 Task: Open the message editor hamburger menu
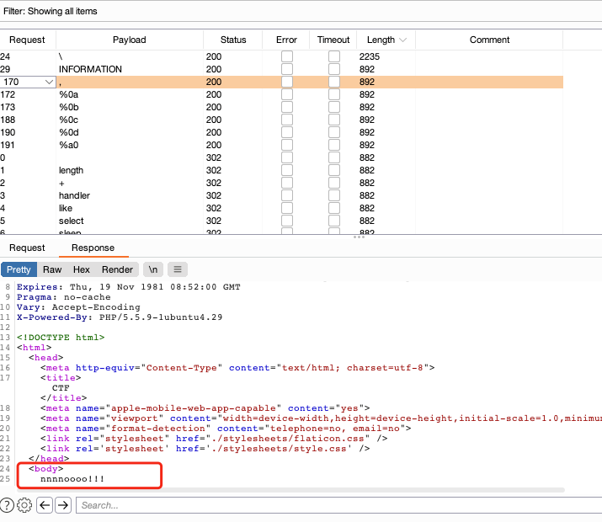tap(177, 269)
